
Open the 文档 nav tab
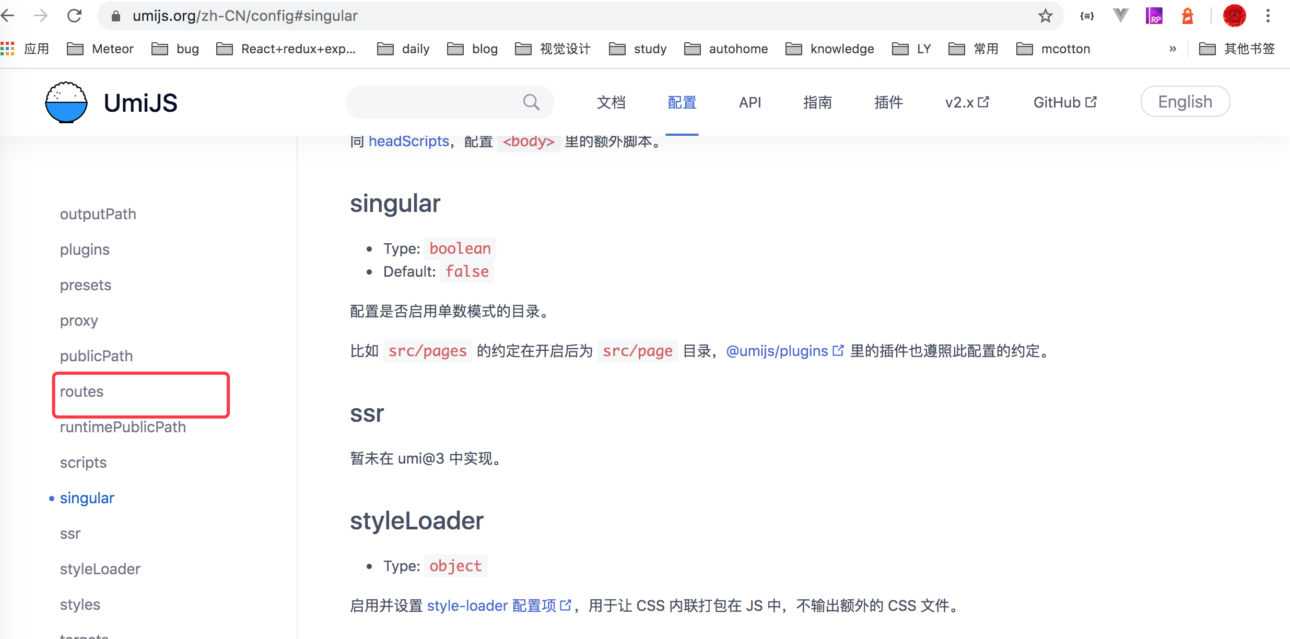click(611, 102)
